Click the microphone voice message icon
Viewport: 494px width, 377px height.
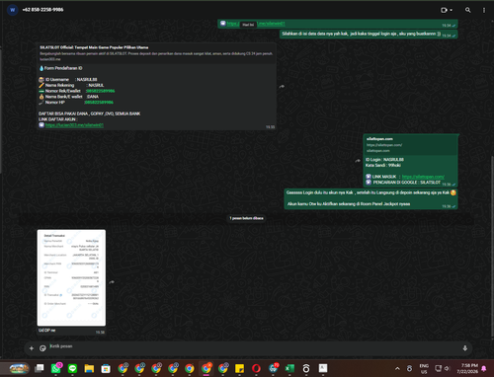465,348
